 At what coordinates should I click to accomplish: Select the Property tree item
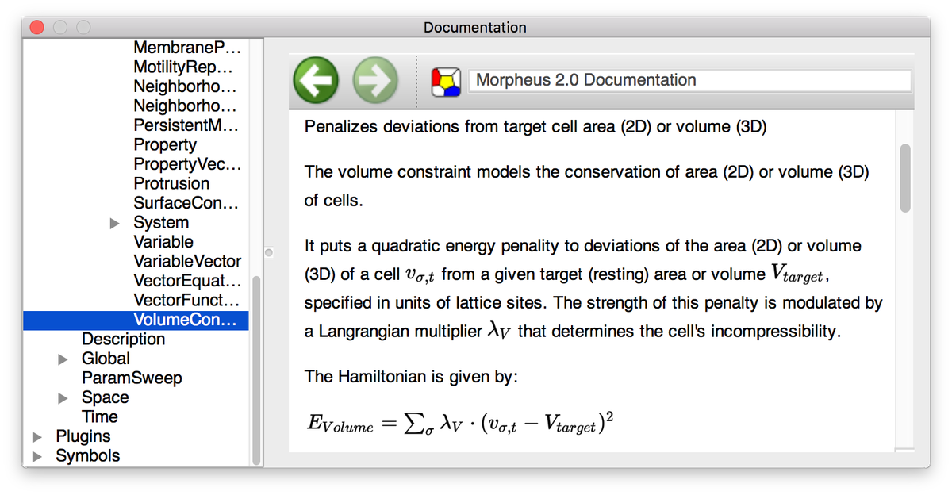tap(164, 144)
